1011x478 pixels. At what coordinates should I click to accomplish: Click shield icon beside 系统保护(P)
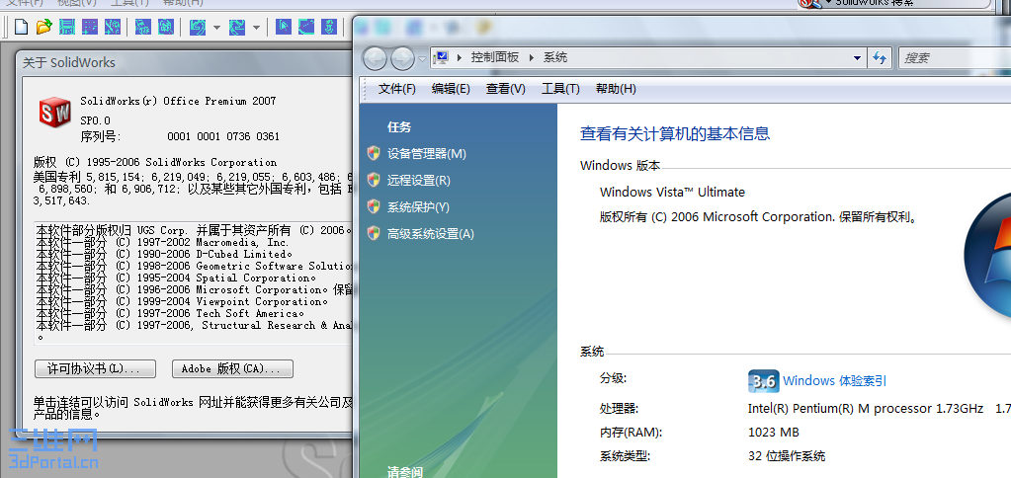click(374, 206)
